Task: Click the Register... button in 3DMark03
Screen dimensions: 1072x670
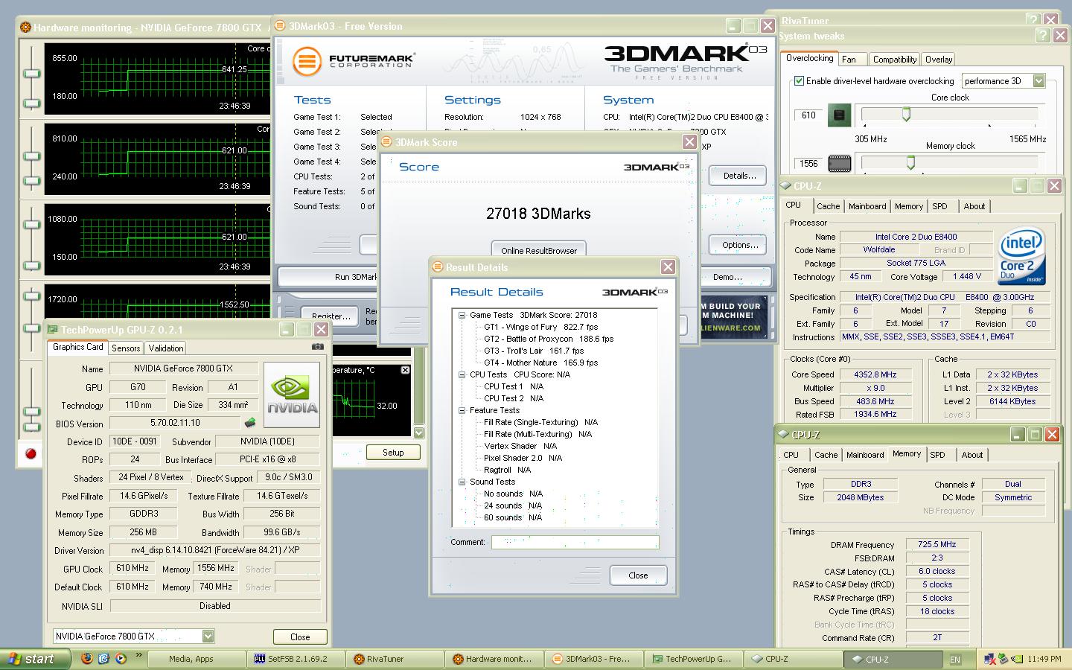Action: (x=331, y=316)
